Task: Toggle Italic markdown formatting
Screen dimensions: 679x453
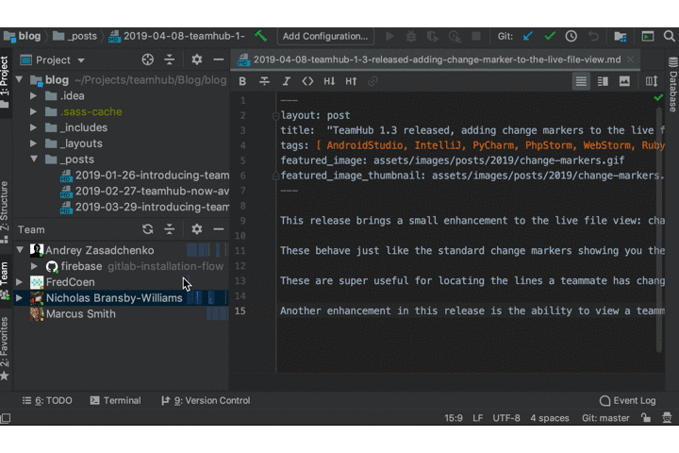Action: [286, 81]
